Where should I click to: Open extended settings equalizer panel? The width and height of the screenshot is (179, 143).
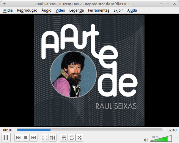point(53,138)
